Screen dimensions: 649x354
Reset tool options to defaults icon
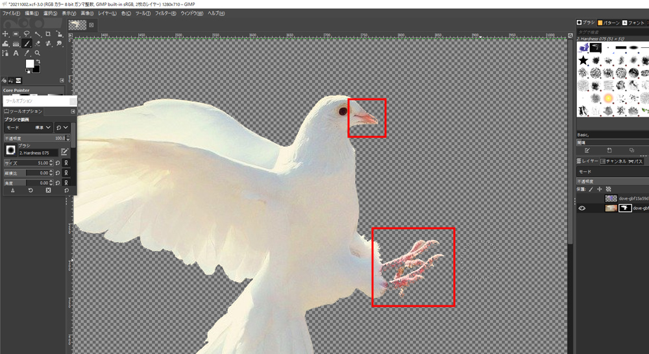[66, 190]
